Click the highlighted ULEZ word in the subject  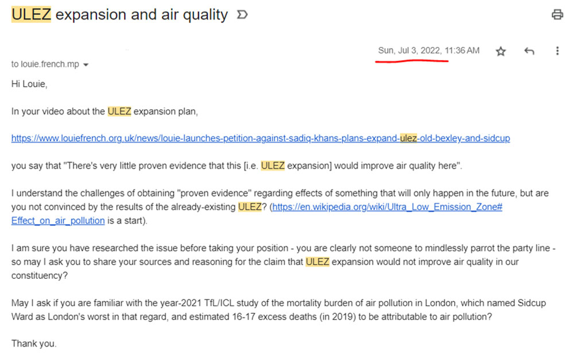[x=31, y=15]
